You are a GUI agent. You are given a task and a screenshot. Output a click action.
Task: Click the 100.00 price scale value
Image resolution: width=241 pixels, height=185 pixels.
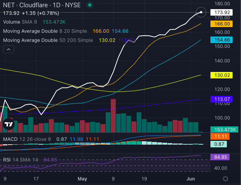pos(222,118)
